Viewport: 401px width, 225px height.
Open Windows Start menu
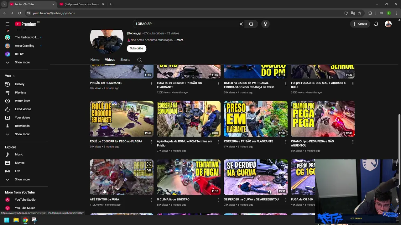point(7,220)
